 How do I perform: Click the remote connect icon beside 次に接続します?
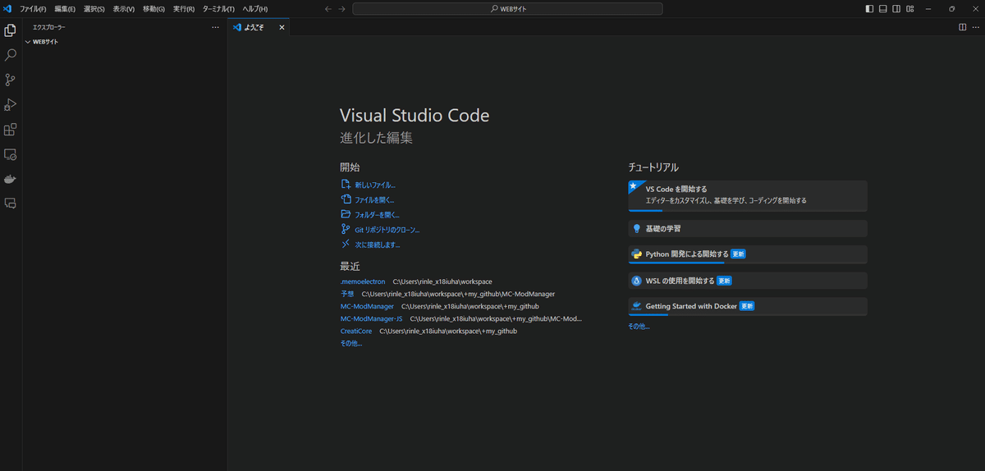tap(346, 245)
